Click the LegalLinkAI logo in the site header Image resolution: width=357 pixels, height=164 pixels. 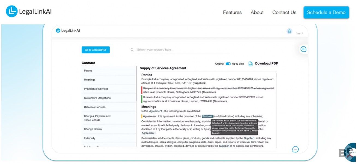29,11
